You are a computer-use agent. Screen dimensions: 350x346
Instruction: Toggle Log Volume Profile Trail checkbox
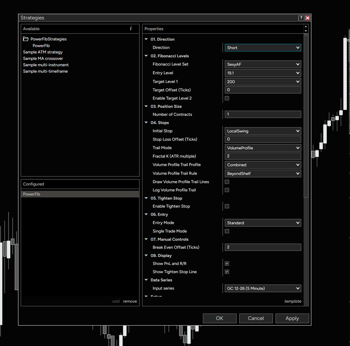click(x=227, y=190)
